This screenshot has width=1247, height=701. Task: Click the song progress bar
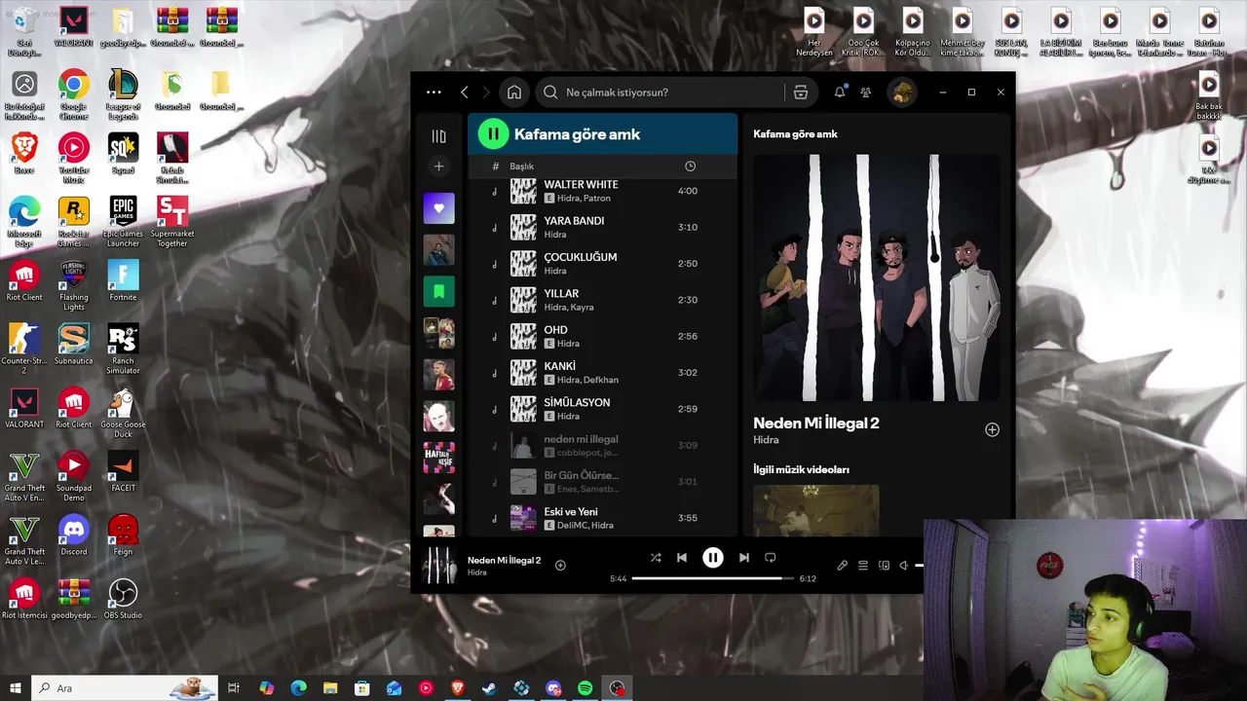(713, 578)
